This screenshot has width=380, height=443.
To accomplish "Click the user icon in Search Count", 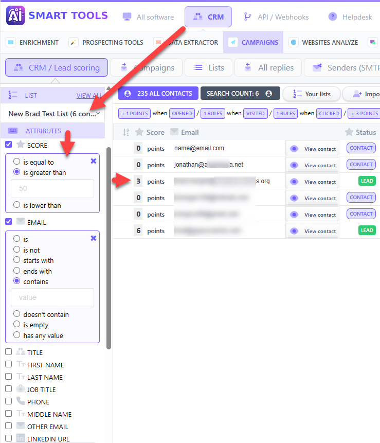I will coord(269,94).
